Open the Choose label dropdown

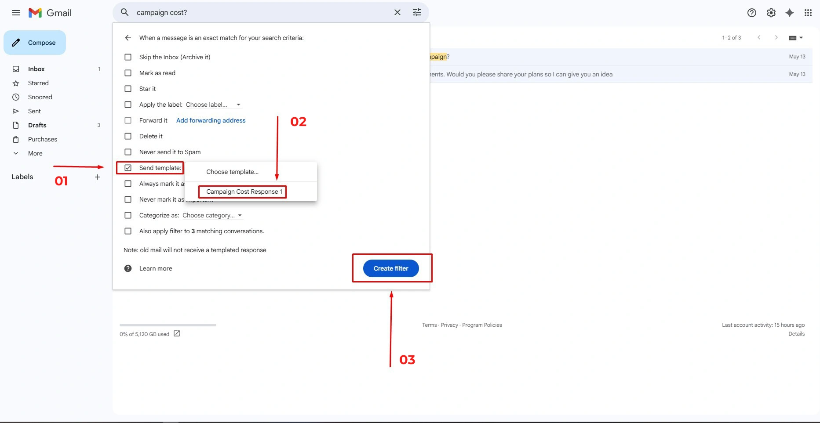click(213, 105)
